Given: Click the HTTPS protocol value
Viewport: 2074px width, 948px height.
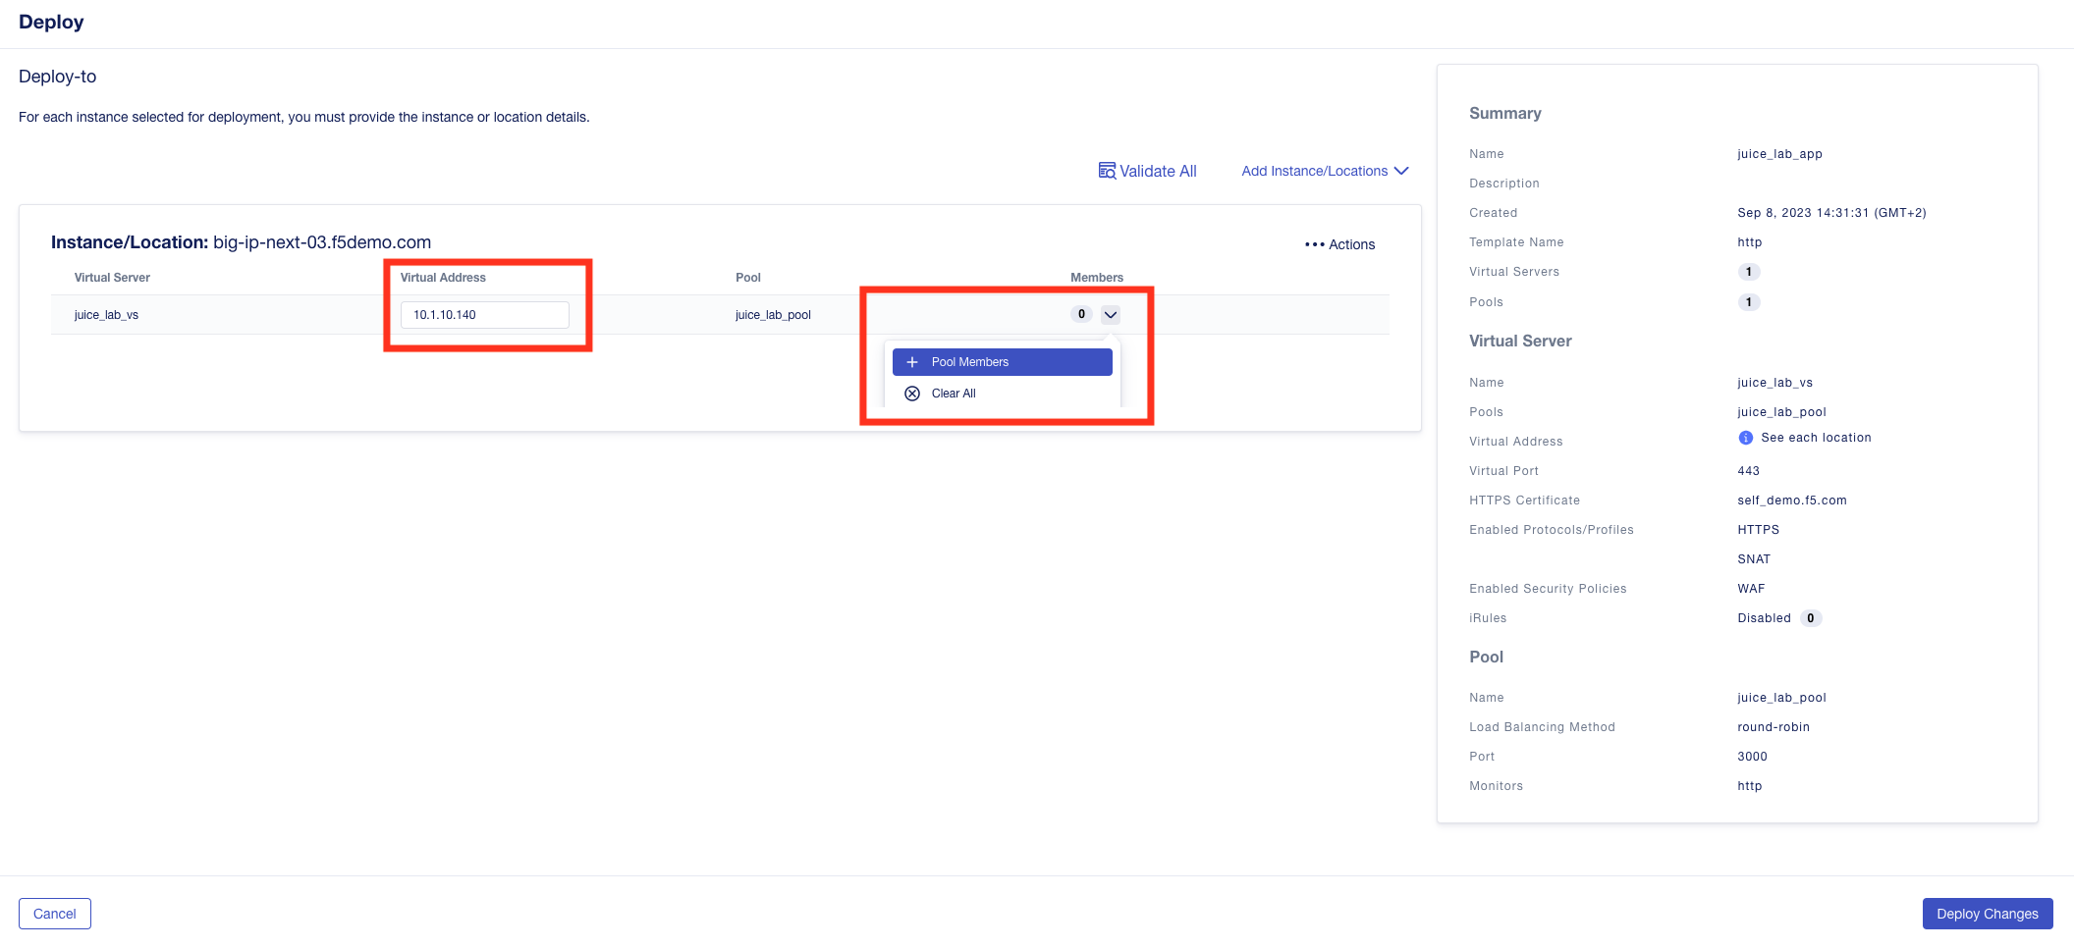Looking at the screenshot, I should coord(1758,530).
